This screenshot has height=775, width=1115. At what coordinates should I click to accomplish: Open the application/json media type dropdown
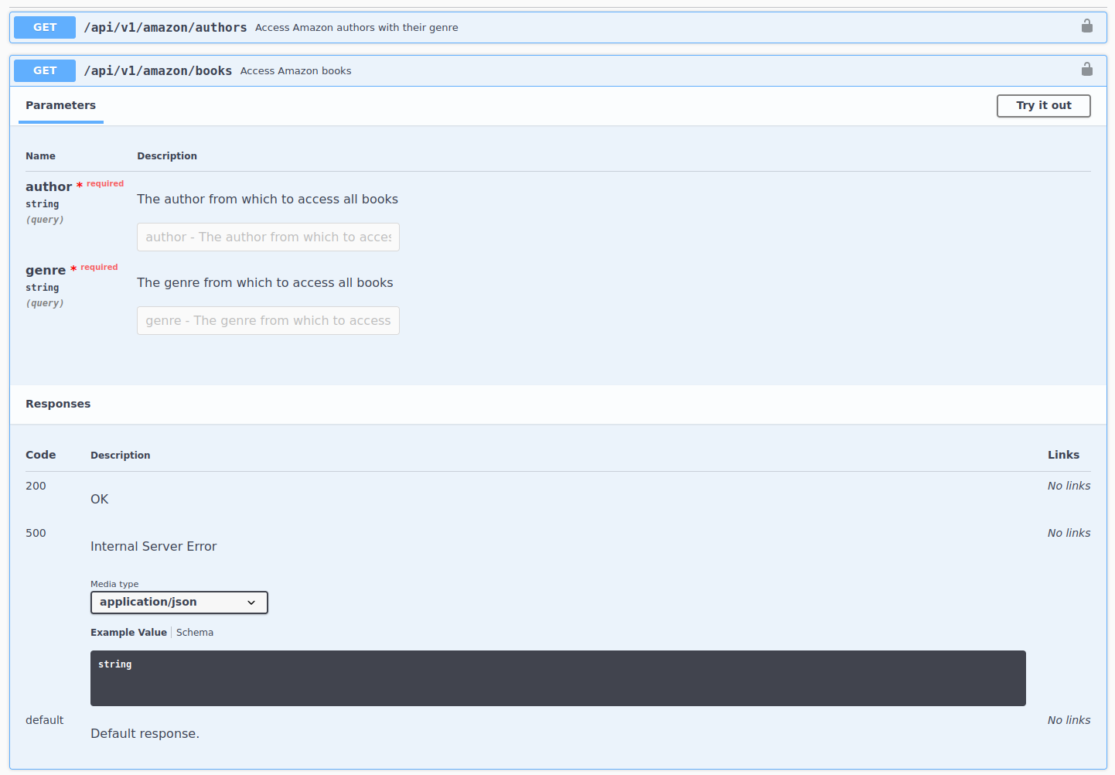pos(179,603)
